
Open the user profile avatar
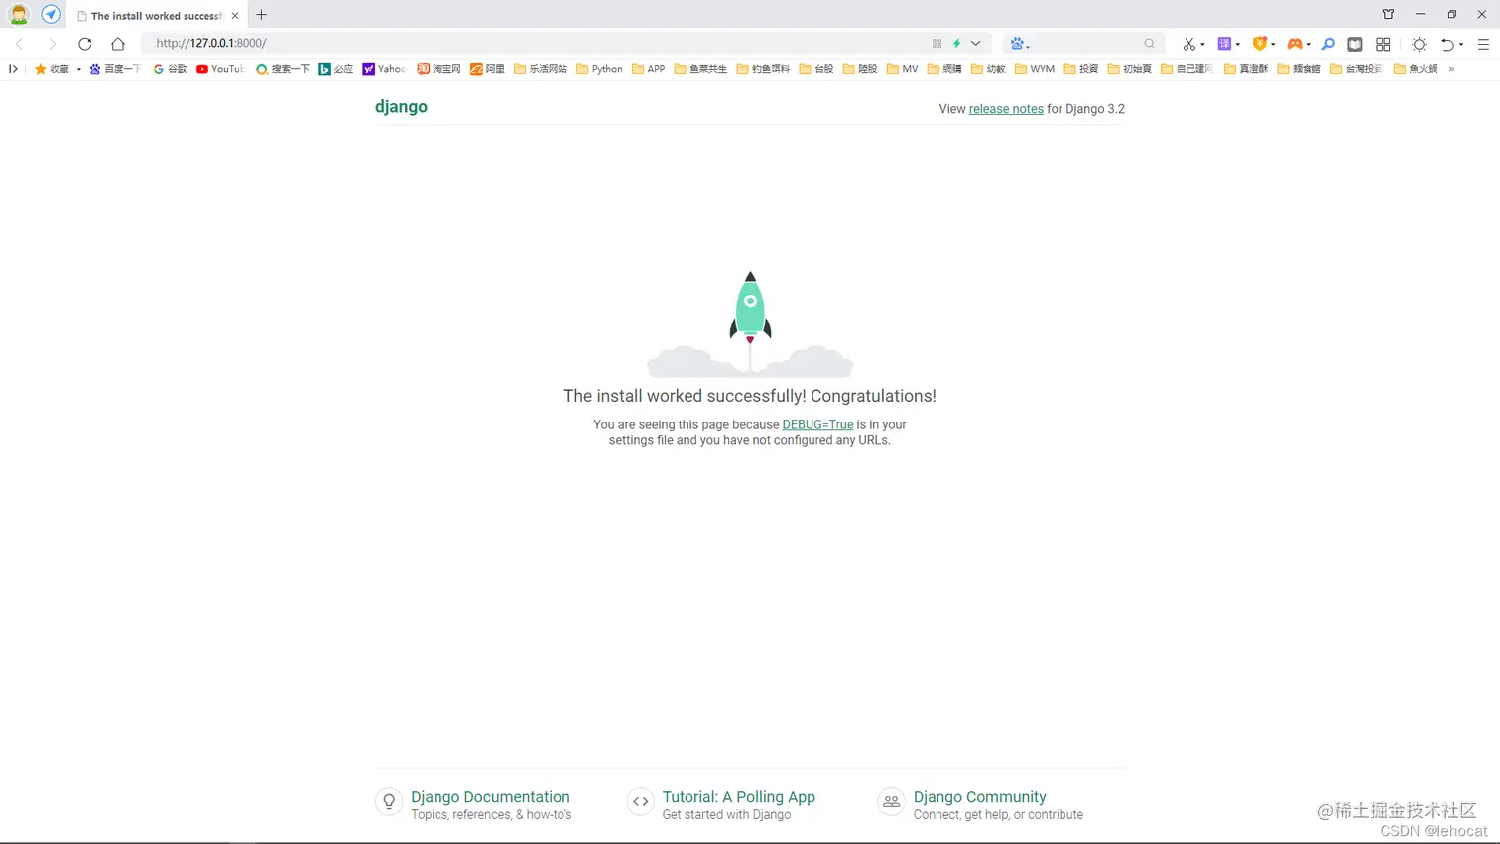pyautogui.click(x=19, y=15)
